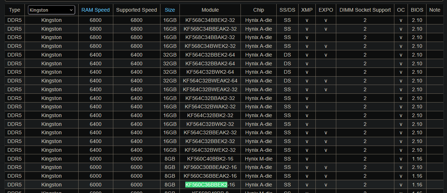Image resolution: width=447 pixels, height=193 pixels.
Task: Select module KF564C32BBEK2-64
Action: [x=210, y=55]
